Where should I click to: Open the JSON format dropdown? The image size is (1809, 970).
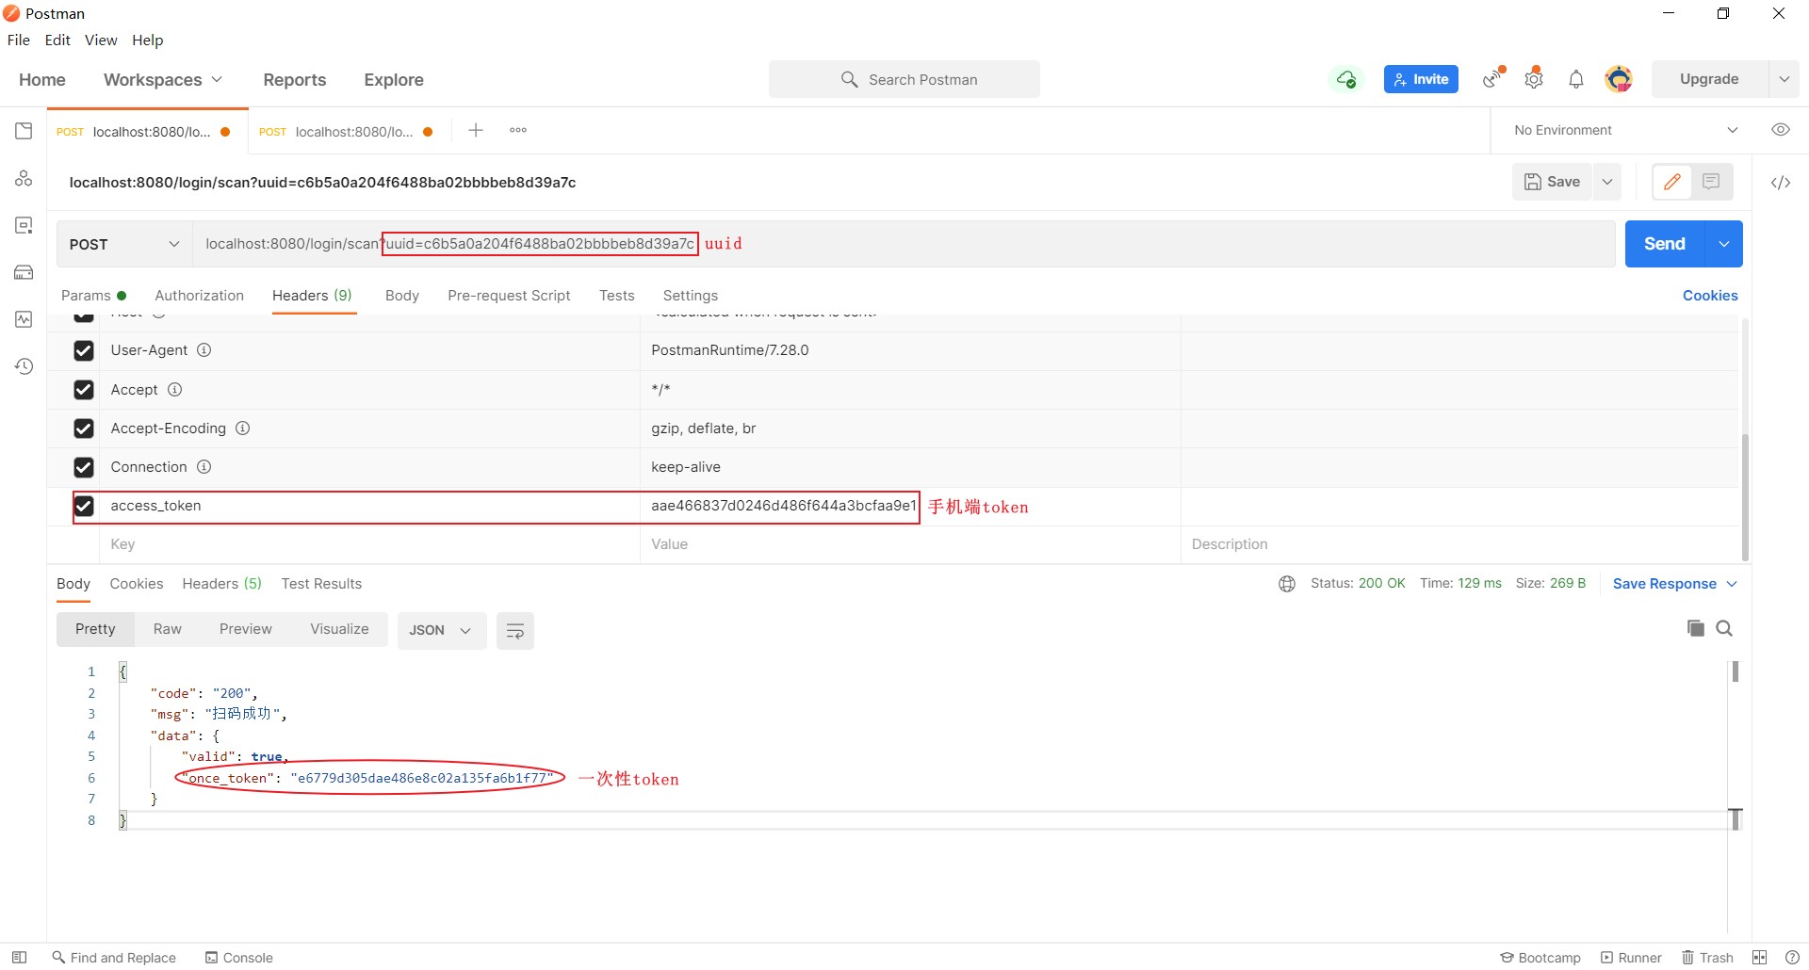point(440,631)
